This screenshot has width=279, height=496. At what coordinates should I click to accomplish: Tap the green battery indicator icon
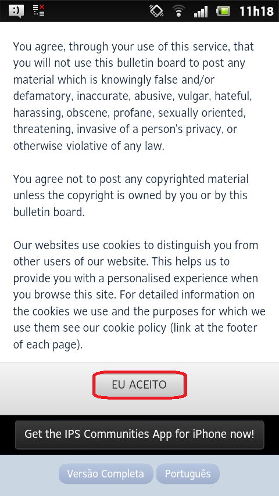pyautogui.click(x=223, y=12)
